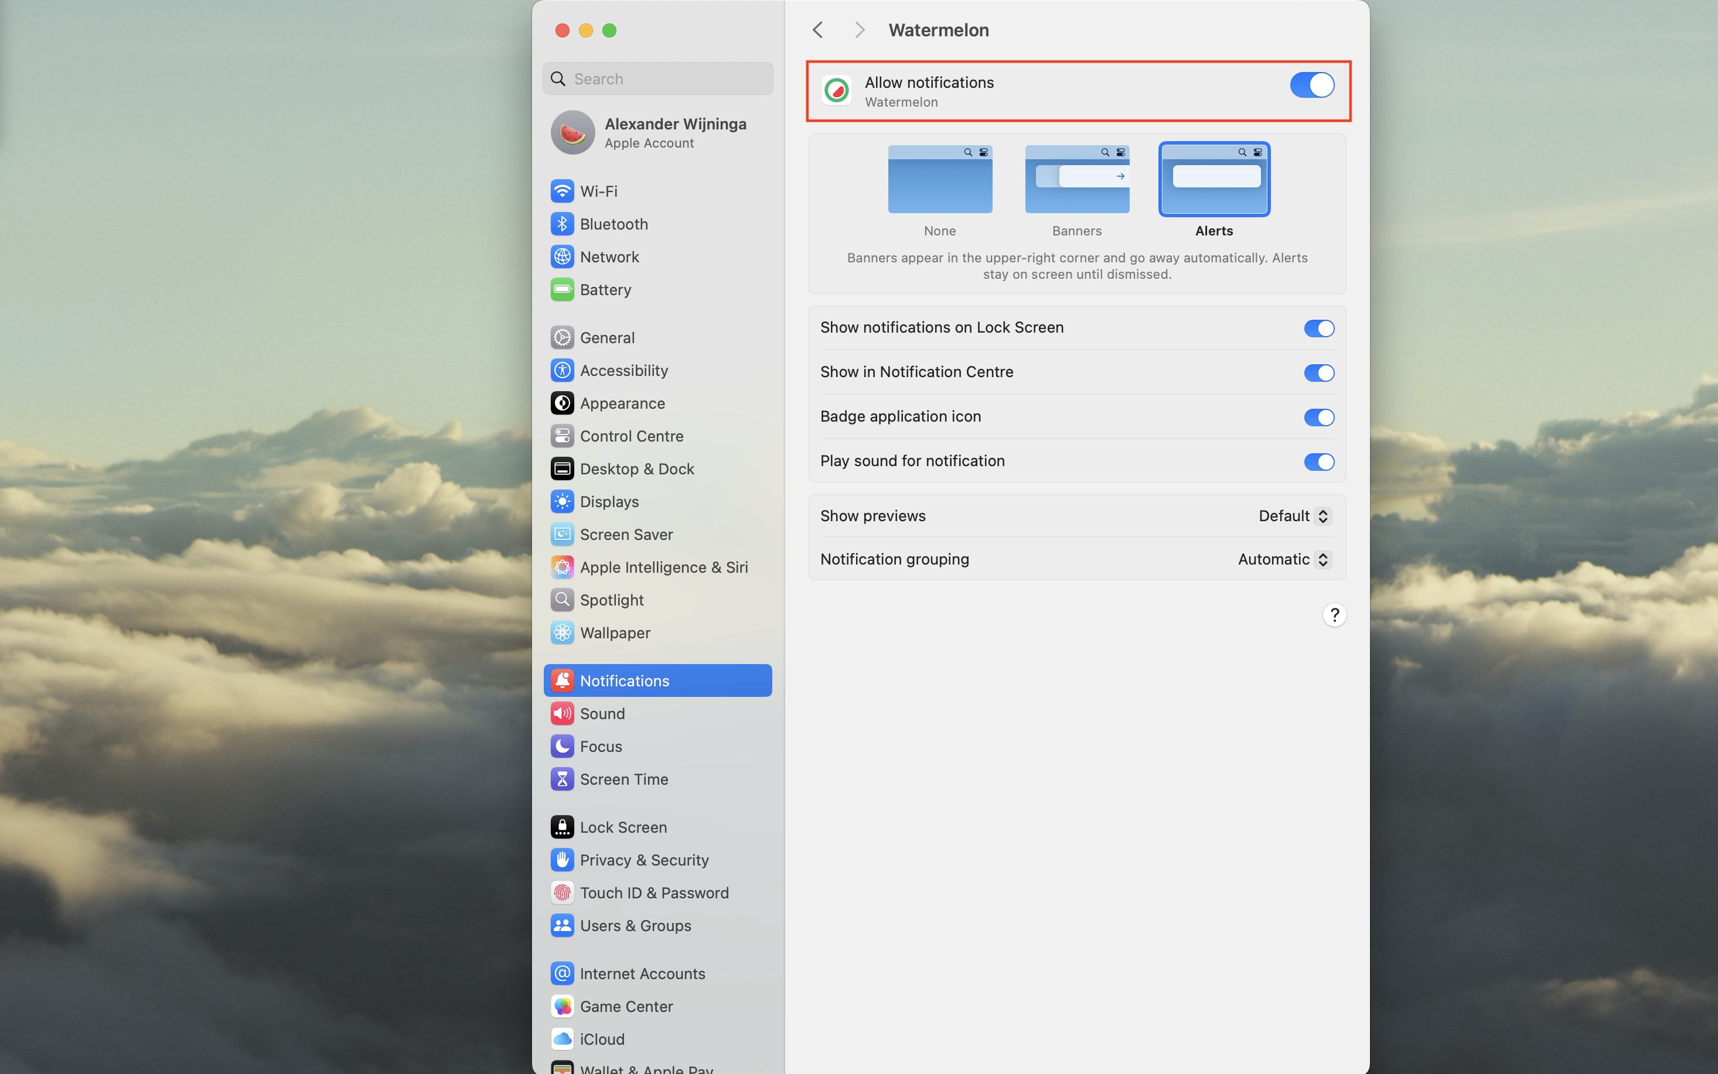
Task: Open Touch ID & Password settings
Action: pyautogui.click(x=655, y=892)
